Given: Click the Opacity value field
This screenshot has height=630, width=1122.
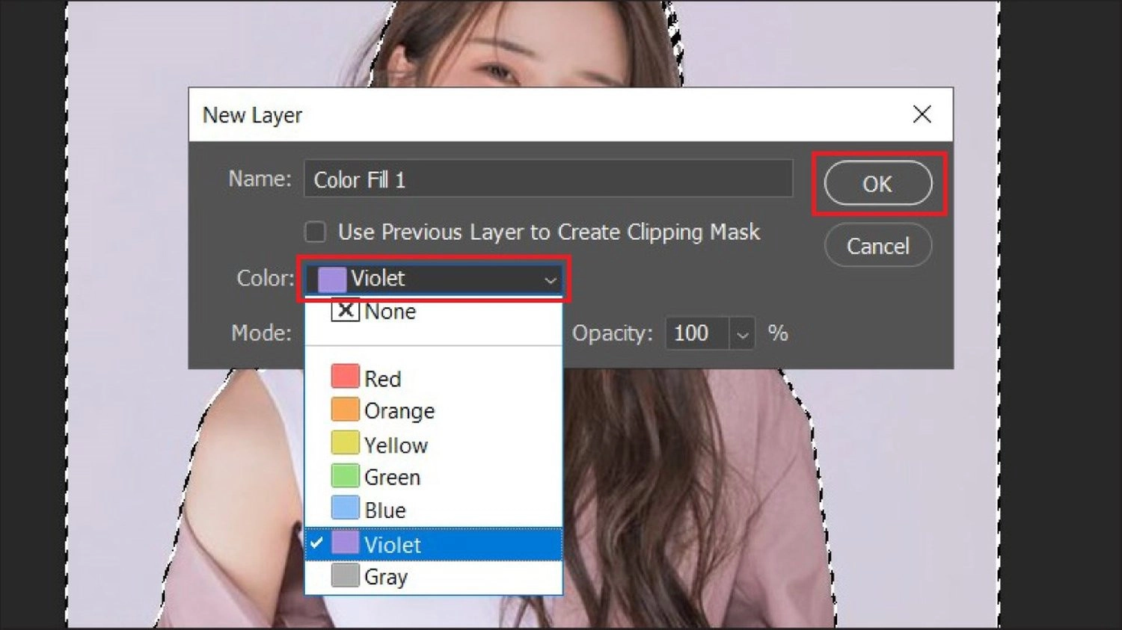Looking at the screenshot, I should pyautogui.click(x=697, y=333).
